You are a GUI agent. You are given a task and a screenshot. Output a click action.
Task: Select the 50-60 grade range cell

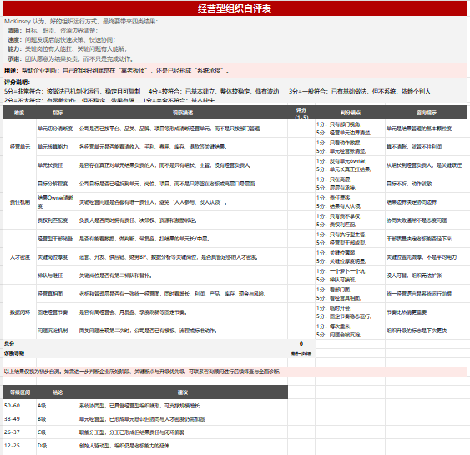click(x=20, y=406)
